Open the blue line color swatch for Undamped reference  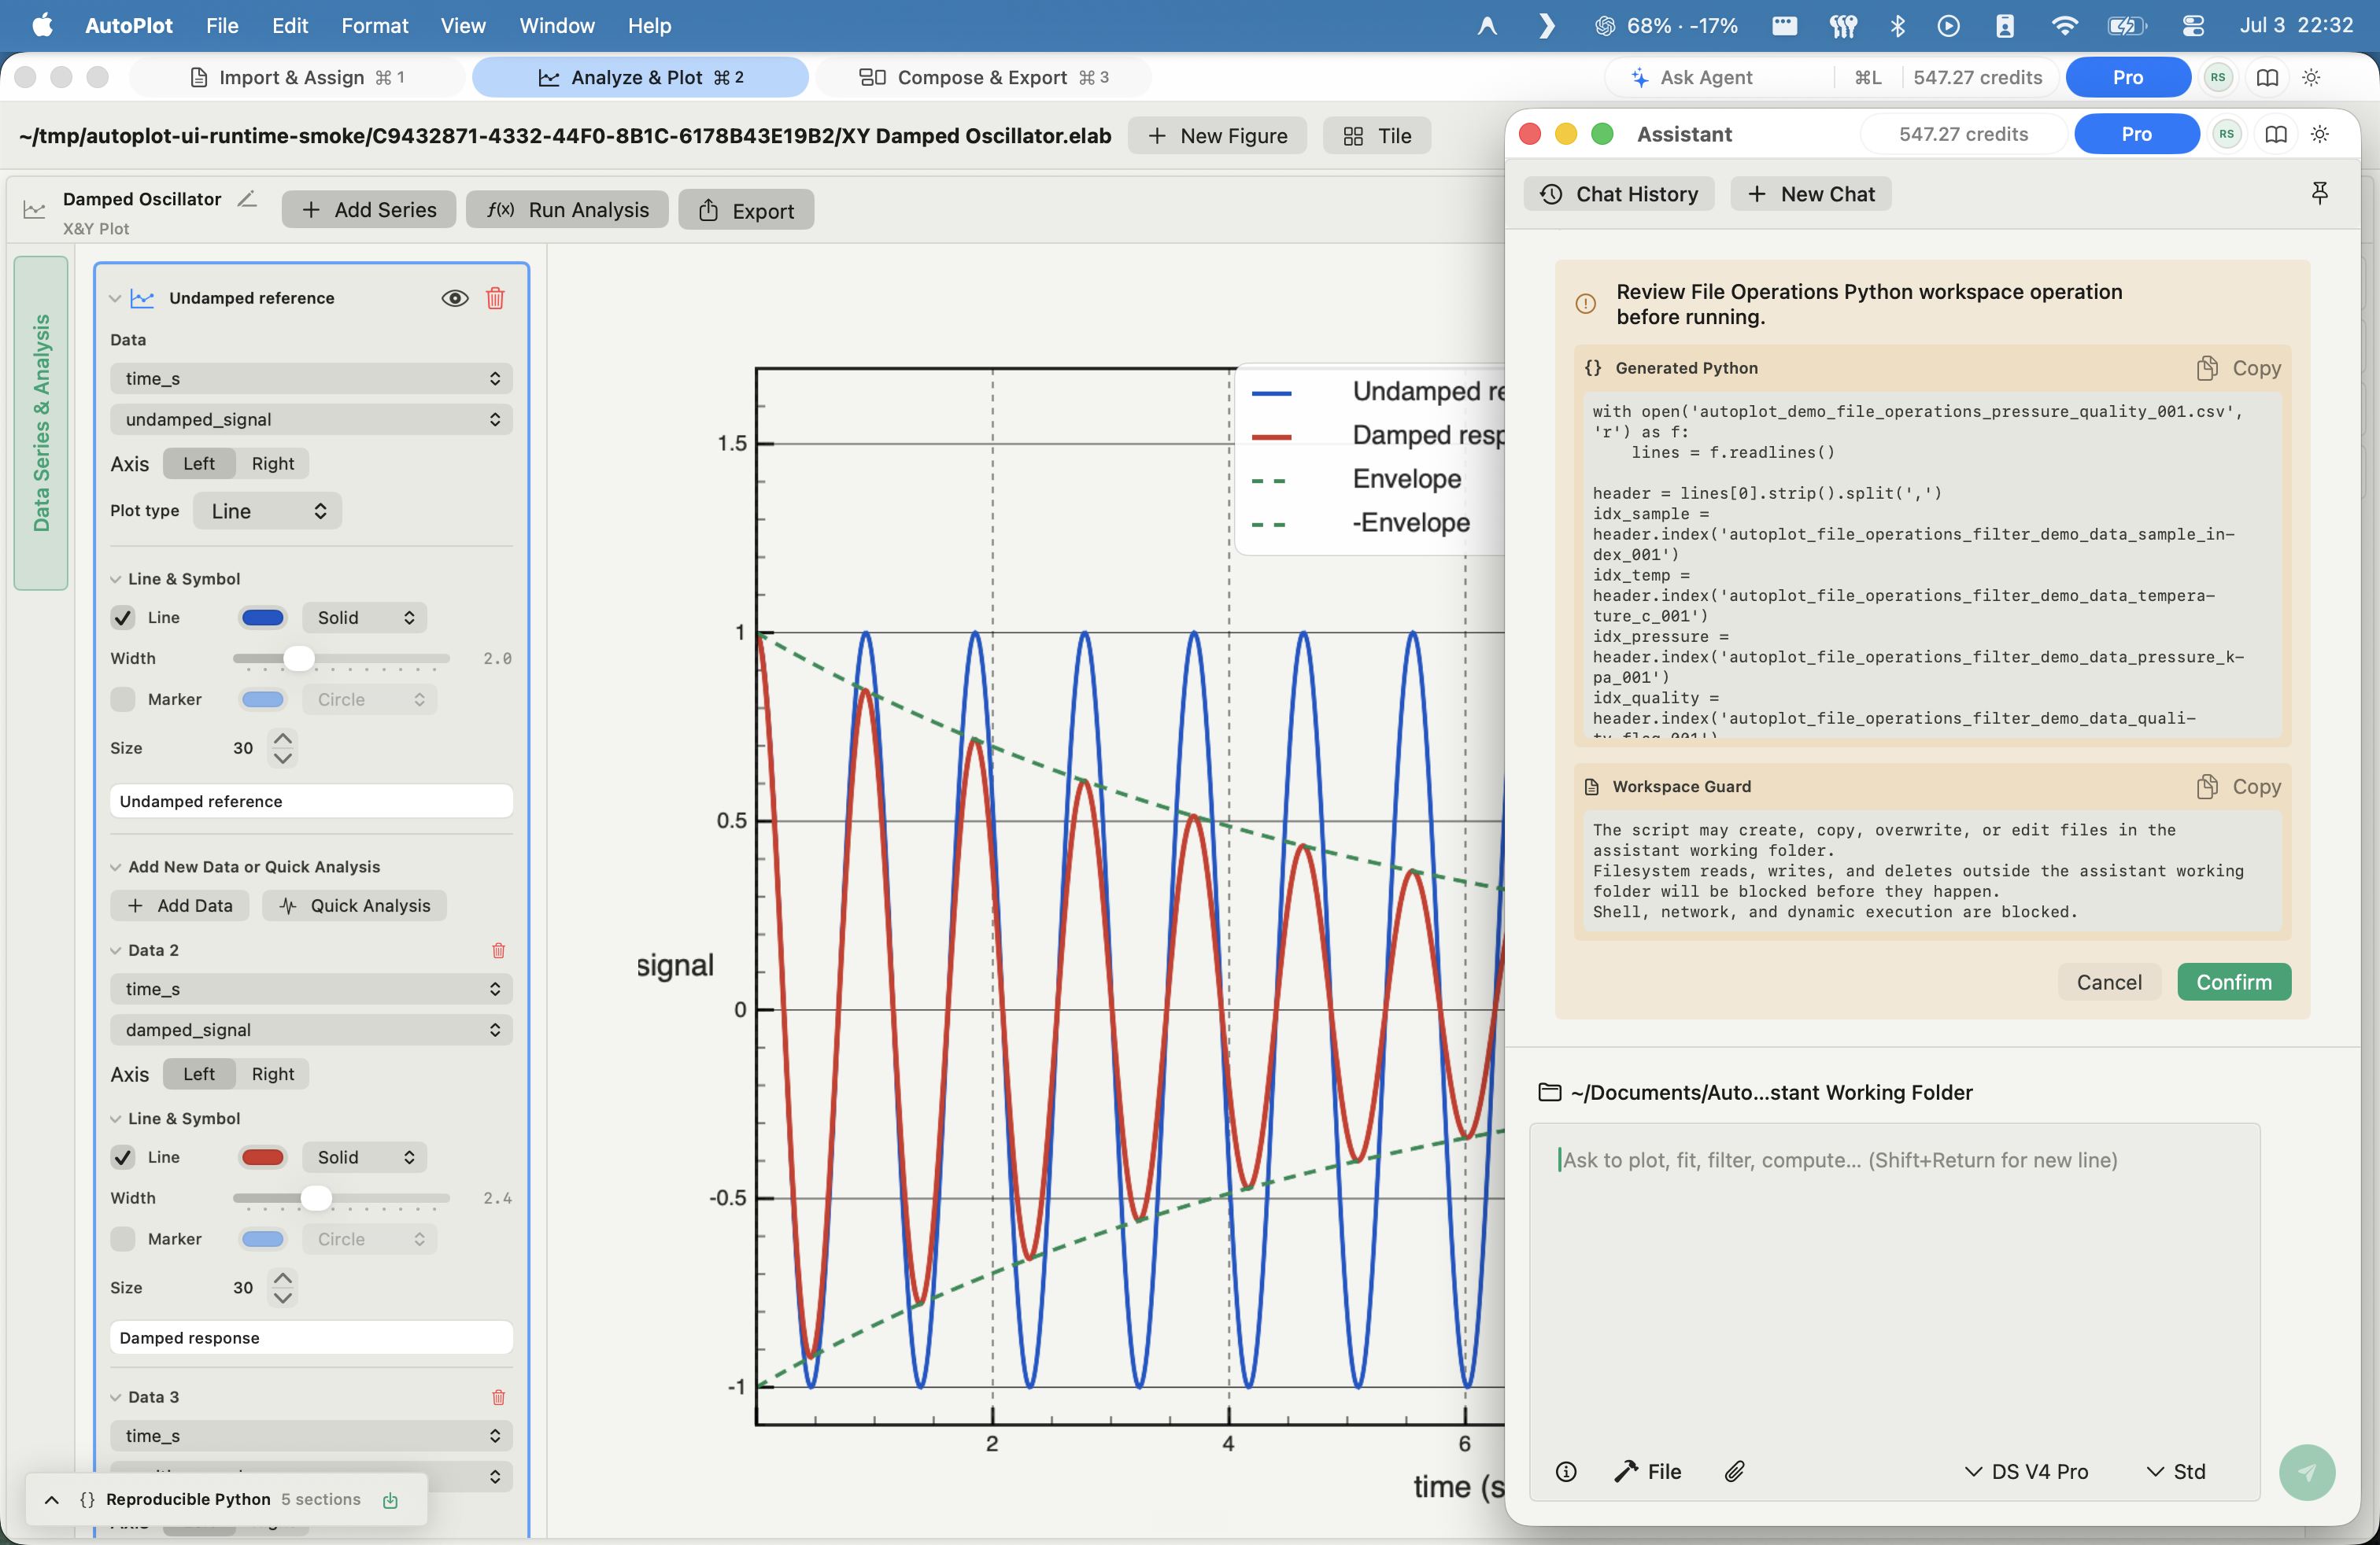pyautogui.click(x=263, y=618)
